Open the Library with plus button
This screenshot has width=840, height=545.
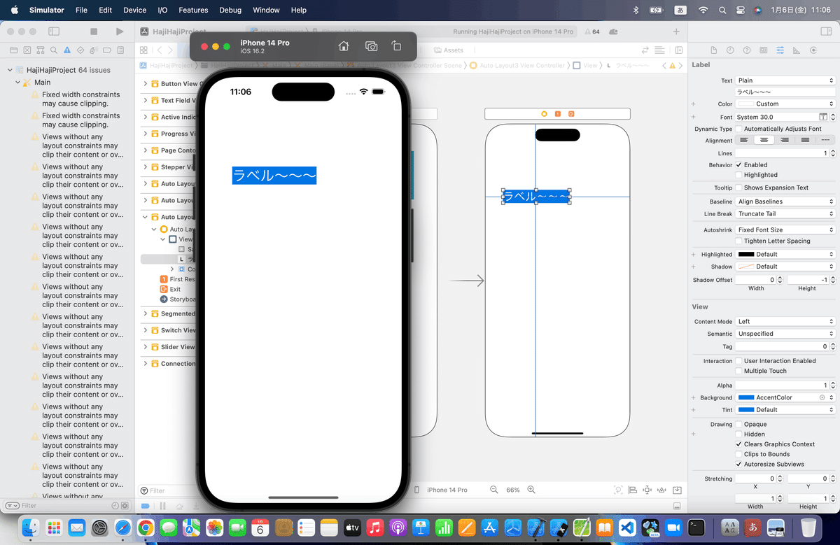click(x=675, y=31)
